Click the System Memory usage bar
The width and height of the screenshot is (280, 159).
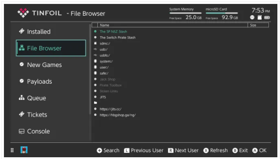click(185, 13)
